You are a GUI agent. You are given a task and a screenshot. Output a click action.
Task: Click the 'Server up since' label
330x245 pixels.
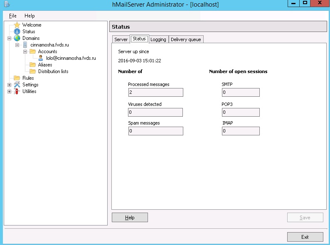[x=133, y=51]
